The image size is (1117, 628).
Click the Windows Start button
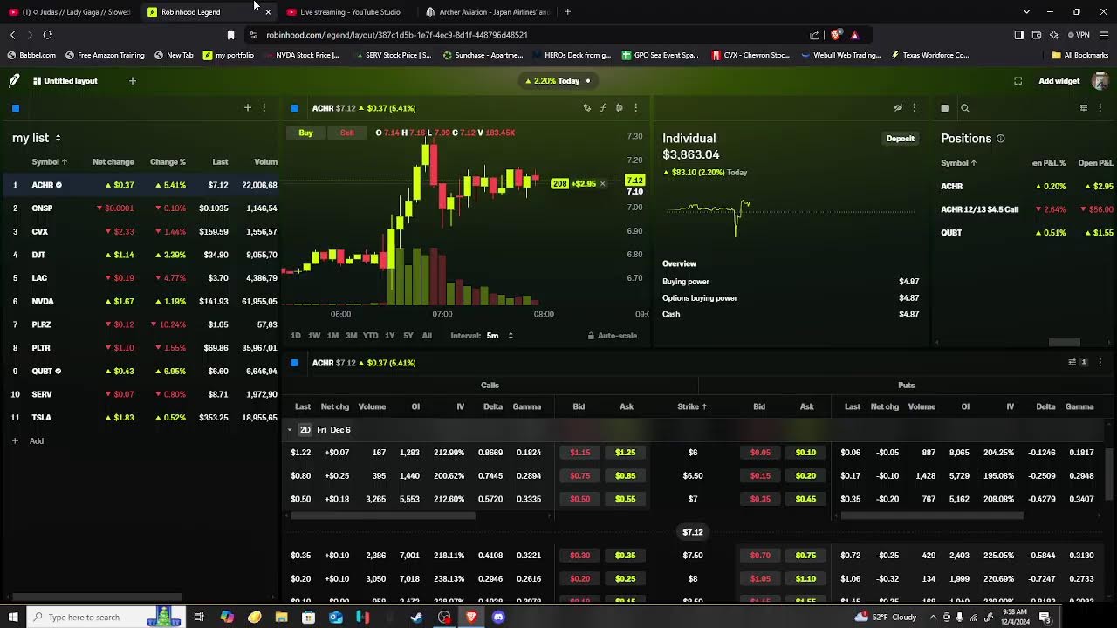12,618
